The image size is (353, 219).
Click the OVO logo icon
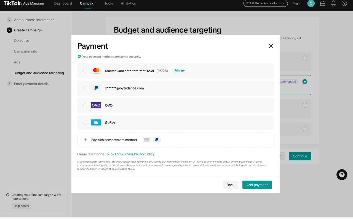click(x=96, y=105)
